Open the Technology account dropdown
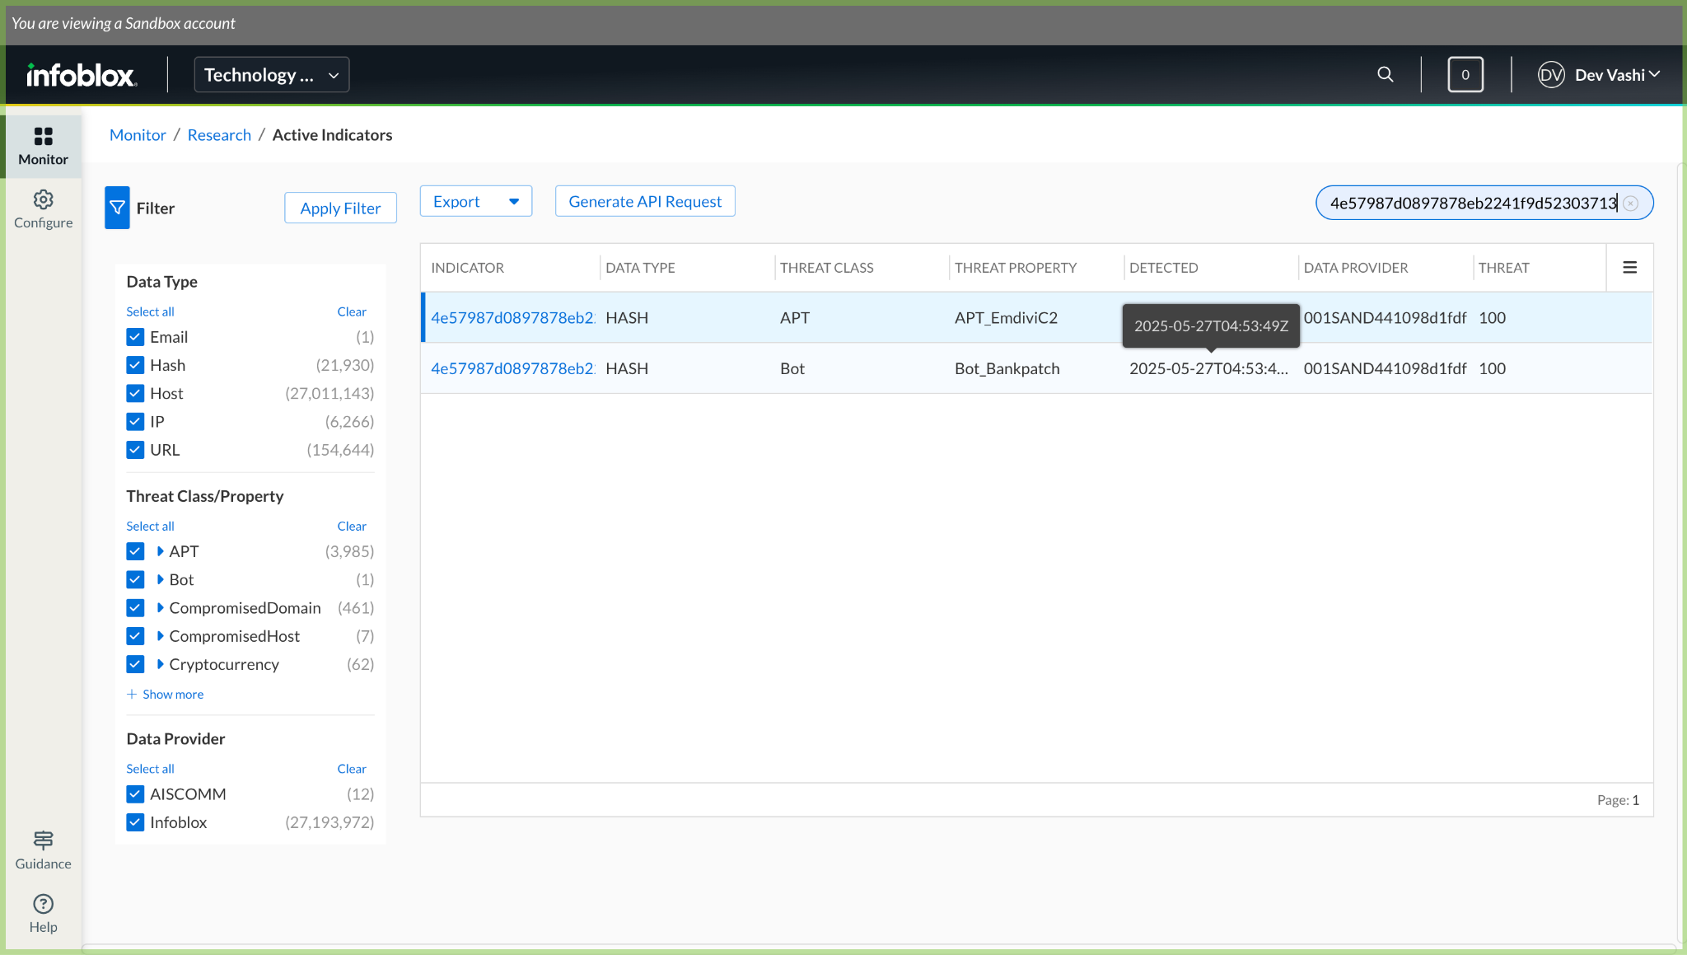The height and width of the screenshot is (955, 1687). [272, 75]
